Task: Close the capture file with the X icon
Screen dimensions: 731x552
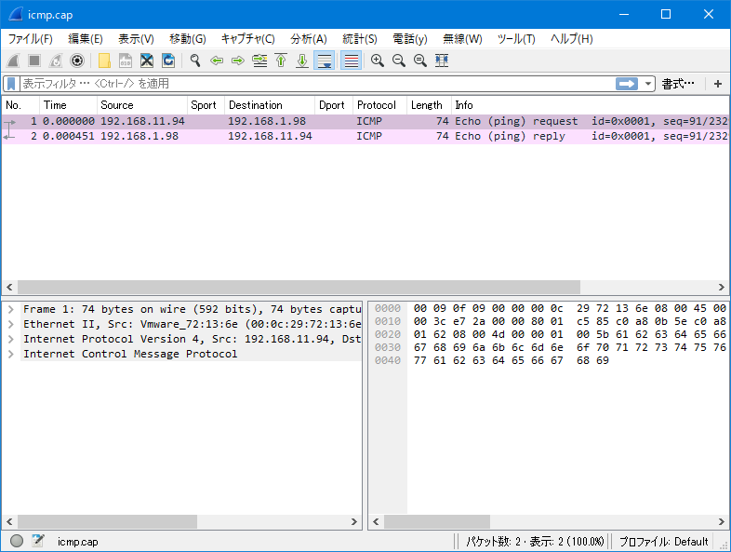Action: pyautogui.click(x=147, y=61)
